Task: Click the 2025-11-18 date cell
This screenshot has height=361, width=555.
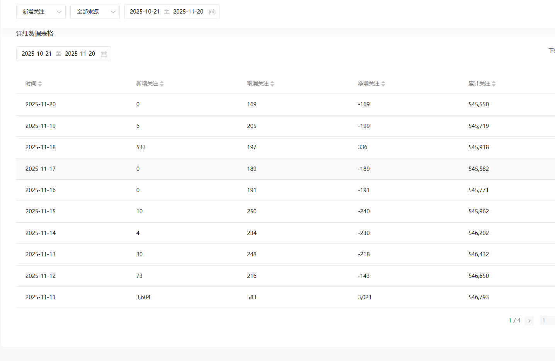Action: click(41, 147)
